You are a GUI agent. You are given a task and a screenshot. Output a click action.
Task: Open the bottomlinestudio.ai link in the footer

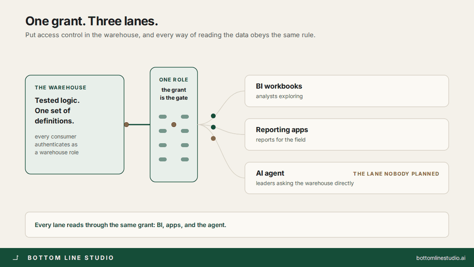(x=441, y=258)
